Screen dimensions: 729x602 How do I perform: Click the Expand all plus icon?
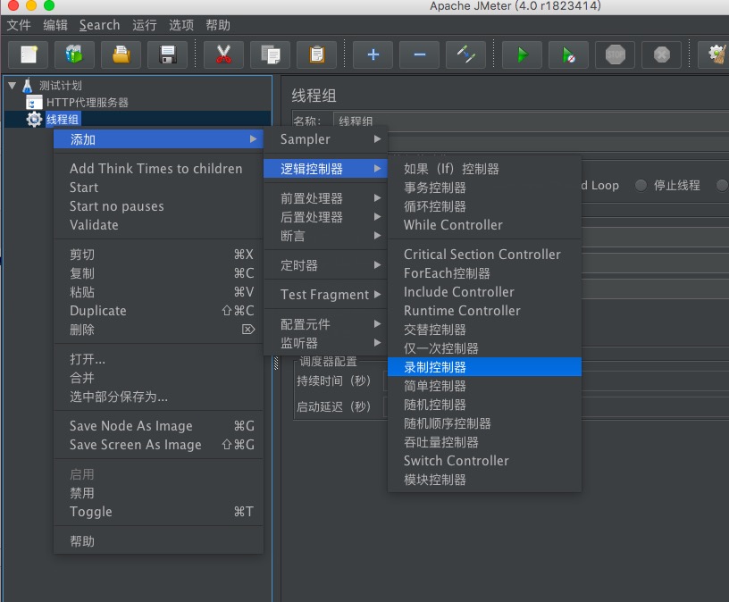click(x=373, y=54)
